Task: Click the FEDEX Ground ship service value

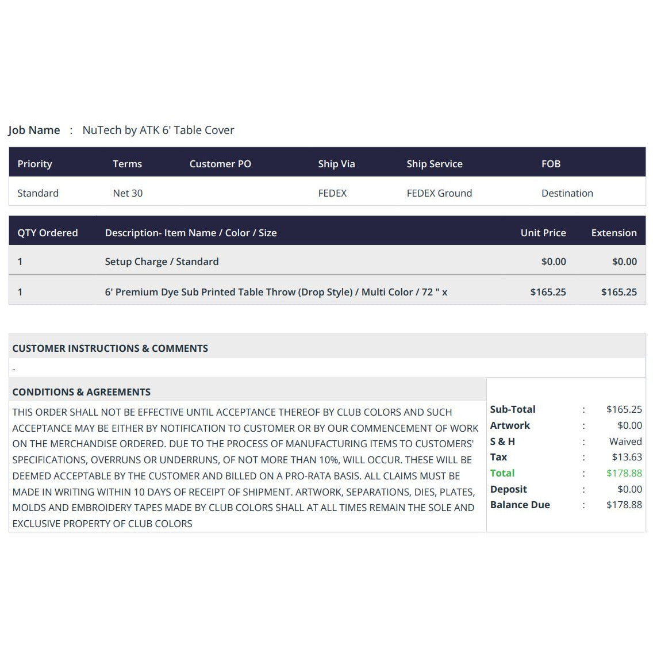Action: pyautogui.click(x=439, y=193)
